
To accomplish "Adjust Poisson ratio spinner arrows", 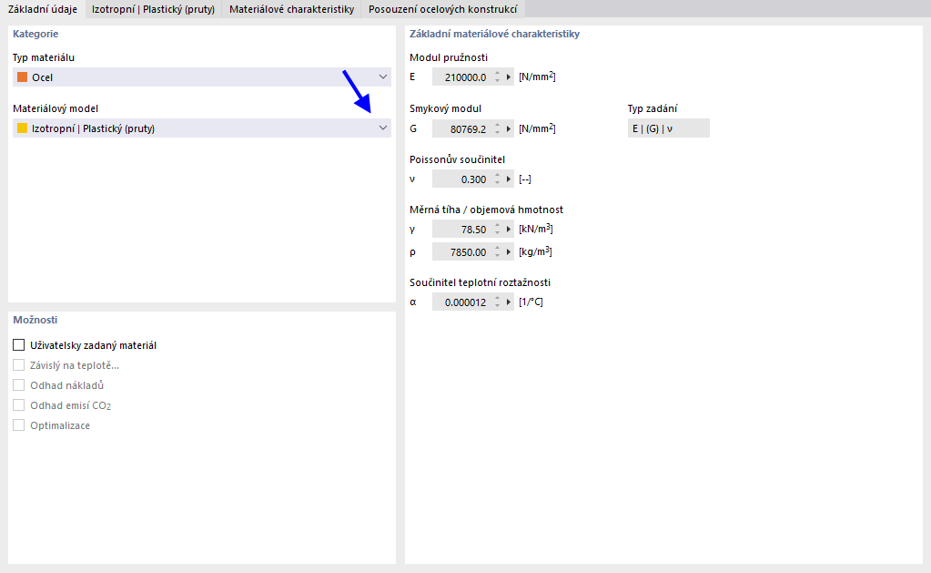I will pyautogui.click(x=498, y=179).
